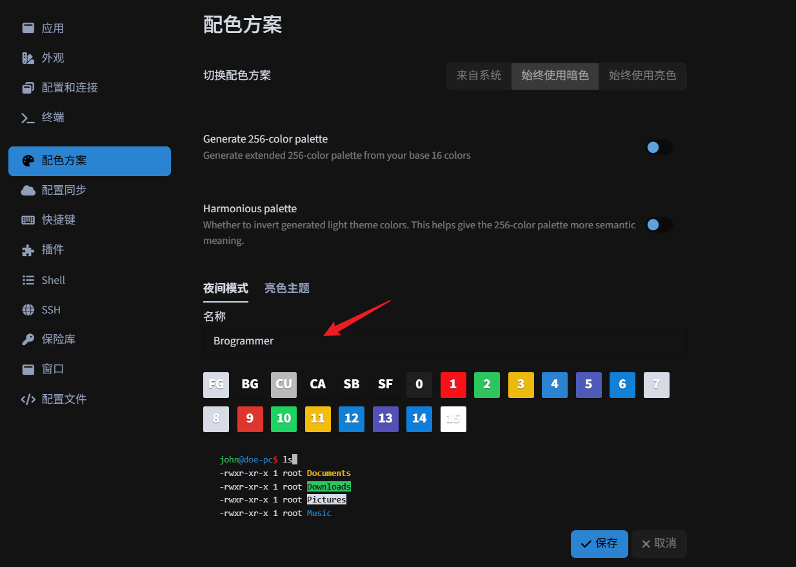Toggle the Harmonious palette switch
This screenshot has width=796, height=567.
[x=659, y=224]
